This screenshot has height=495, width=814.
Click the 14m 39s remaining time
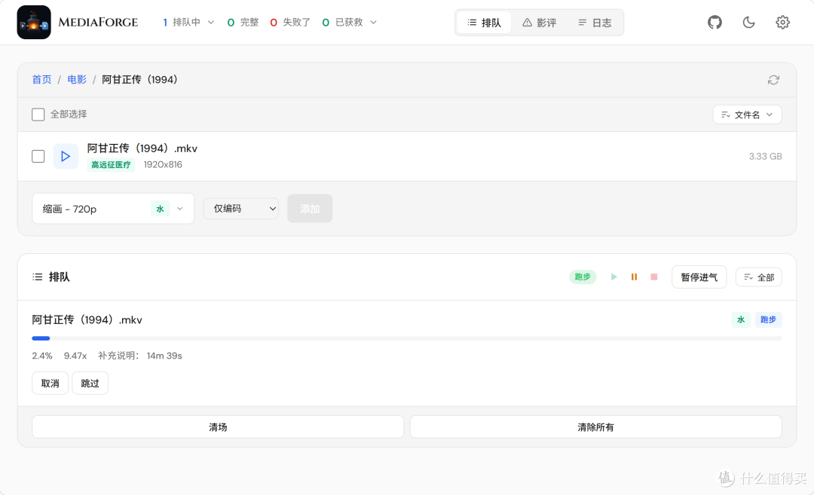click(x=164, y=356)
